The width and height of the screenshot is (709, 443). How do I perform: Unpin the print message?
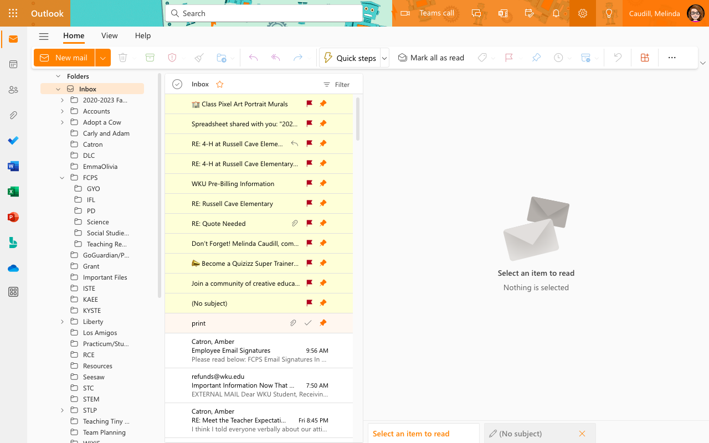coord(323,323)
